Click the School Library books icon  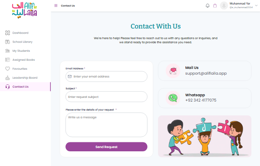click(7, 42)
